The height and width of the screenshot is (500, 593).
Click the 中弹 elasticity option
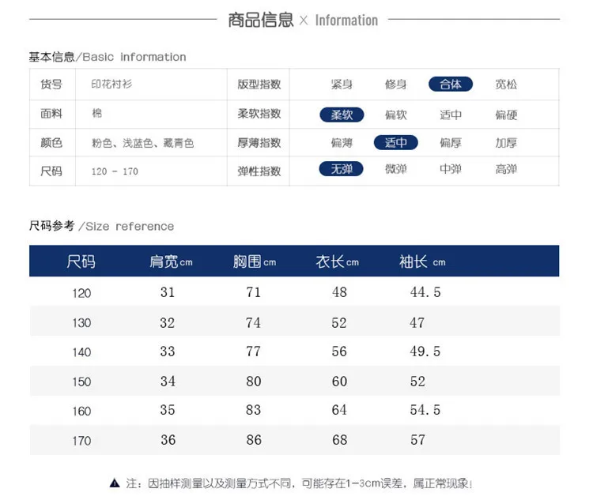(451, 169)
